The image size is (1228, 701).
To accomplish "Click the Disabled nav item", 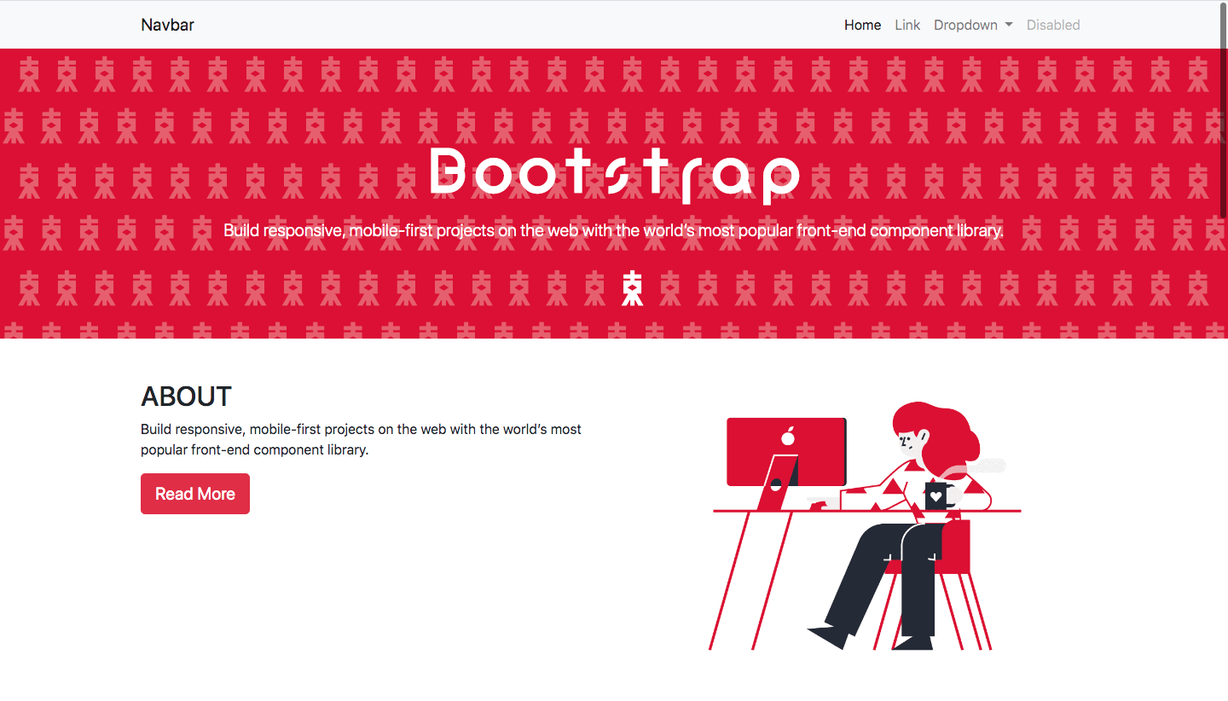I will (1052, 25).
